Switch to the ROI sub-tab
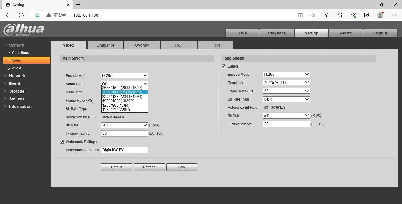Image resolution: width=402 pixels, height=204 pixels. (179, 45)
